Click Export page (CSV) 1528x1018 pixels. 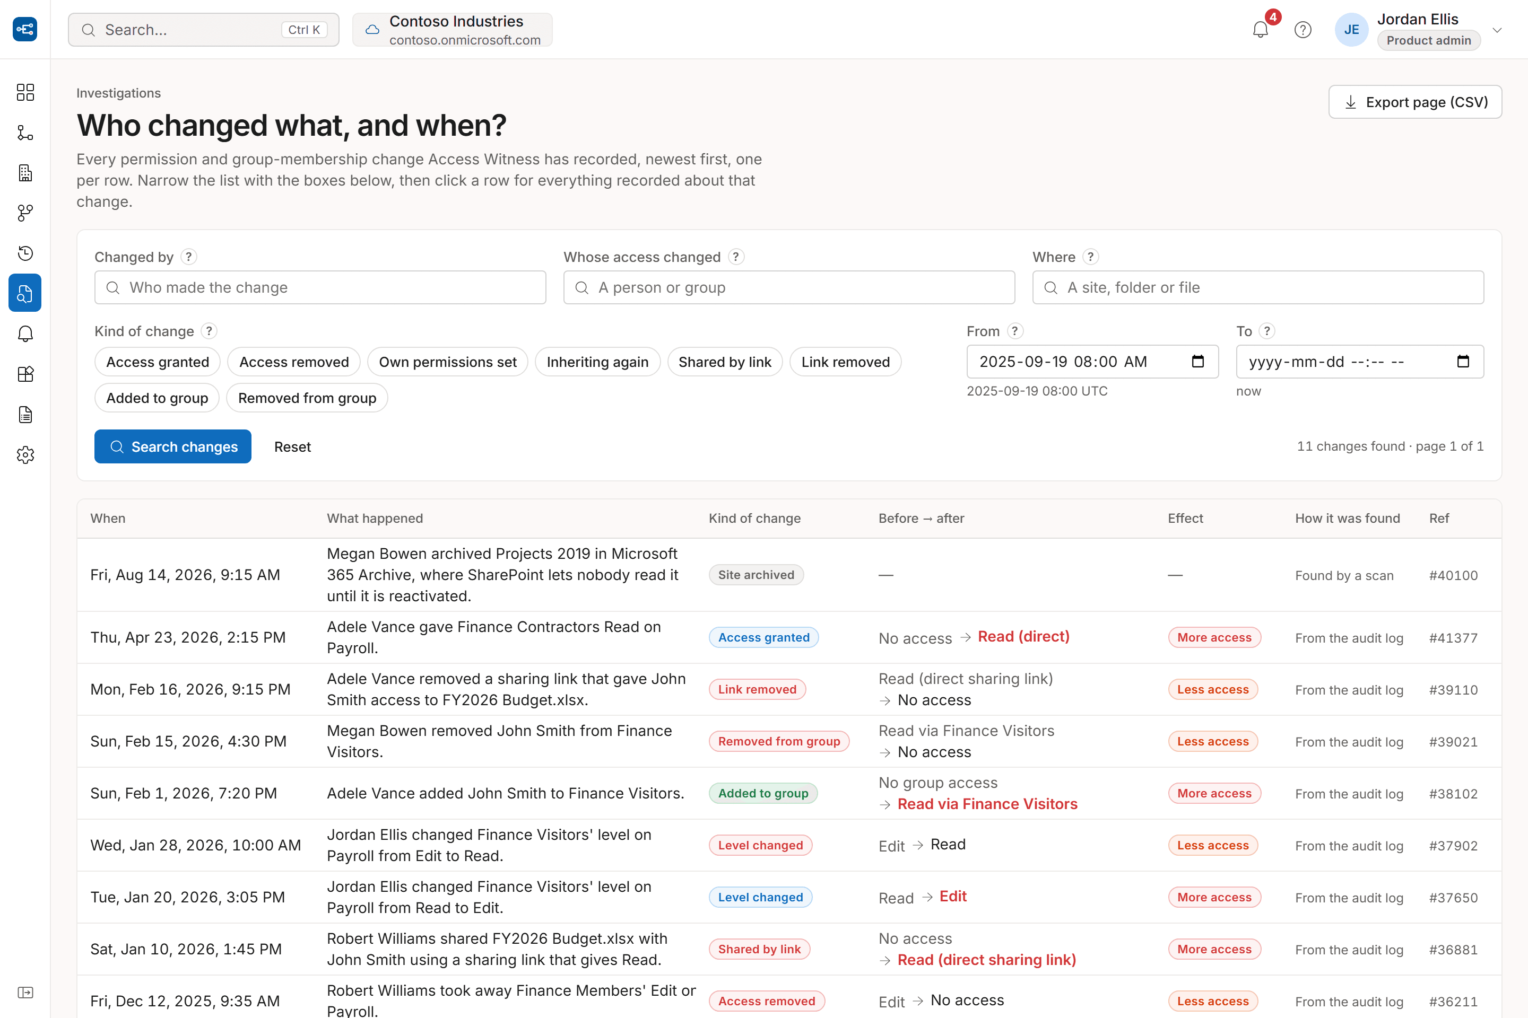[1415, 102]
